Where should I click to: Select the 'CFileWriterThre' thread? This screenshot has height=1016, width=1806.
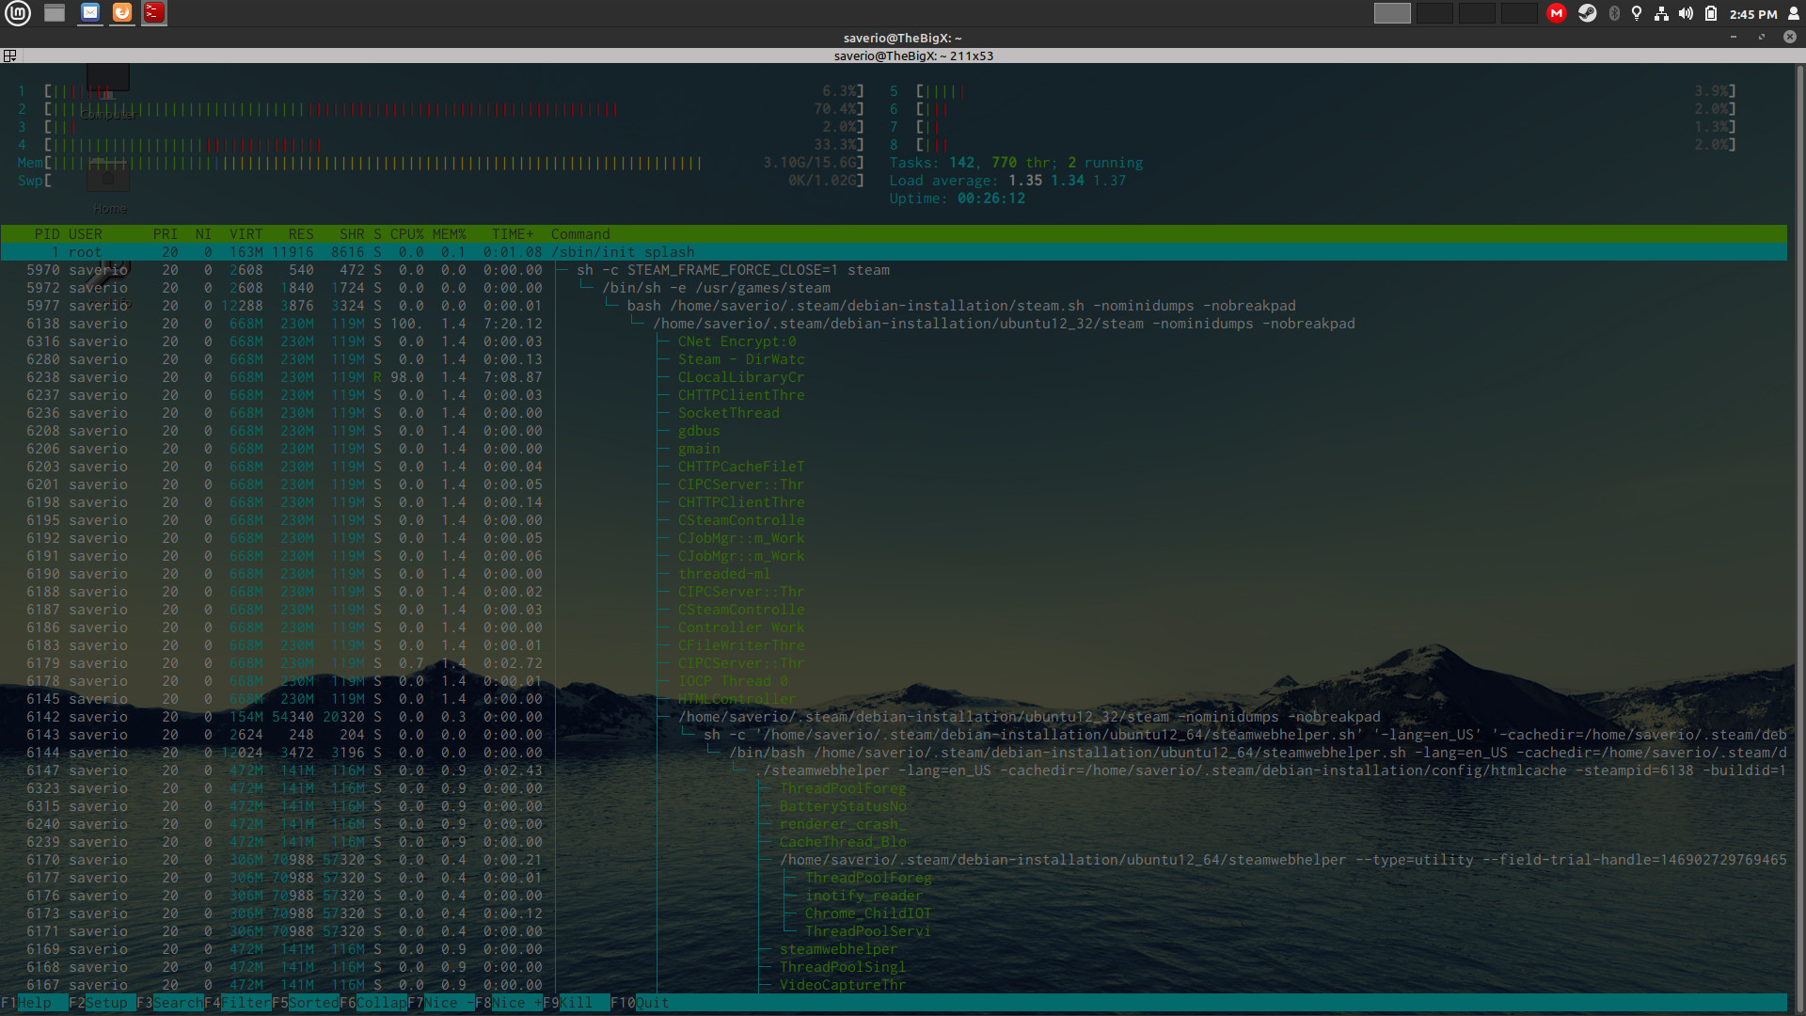[x=741, y=645]
